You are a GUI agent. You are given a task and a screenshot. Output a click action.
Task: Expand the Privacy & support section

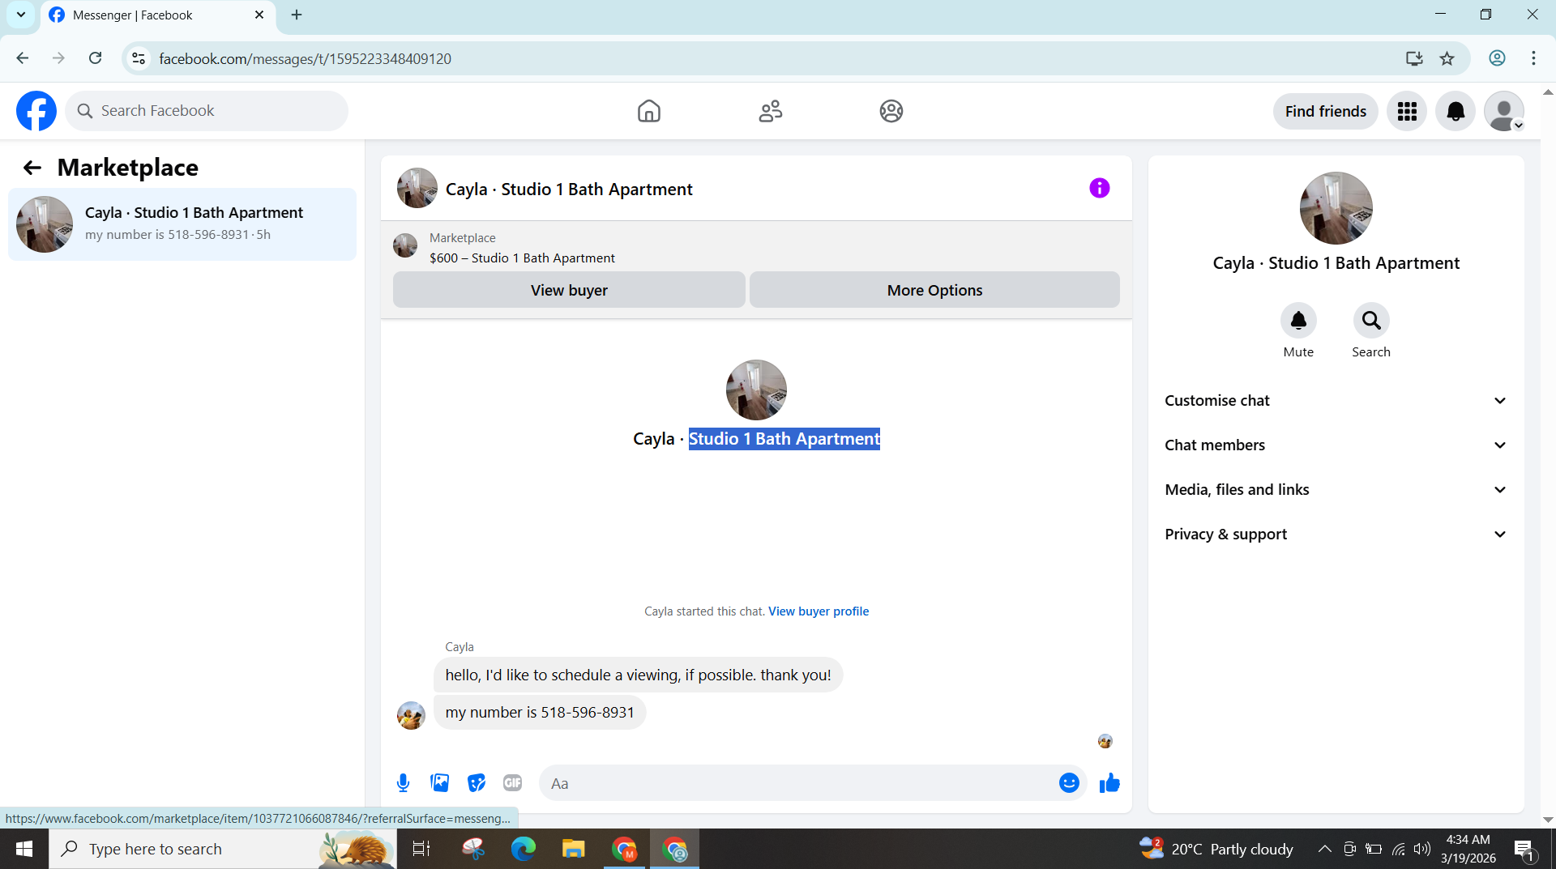1336,534
